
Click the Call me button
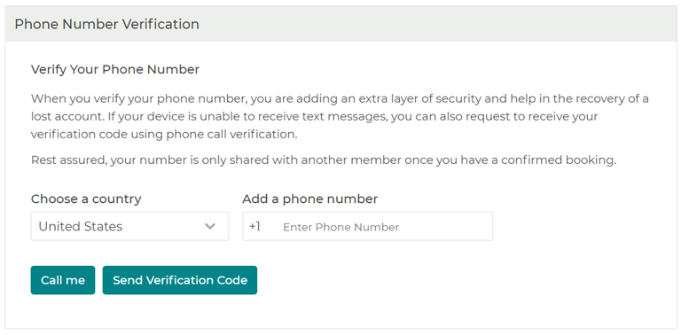(x=63, y=280)
